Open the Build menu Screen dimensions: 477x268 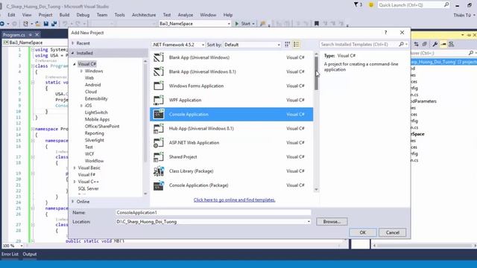pos(64,15)
